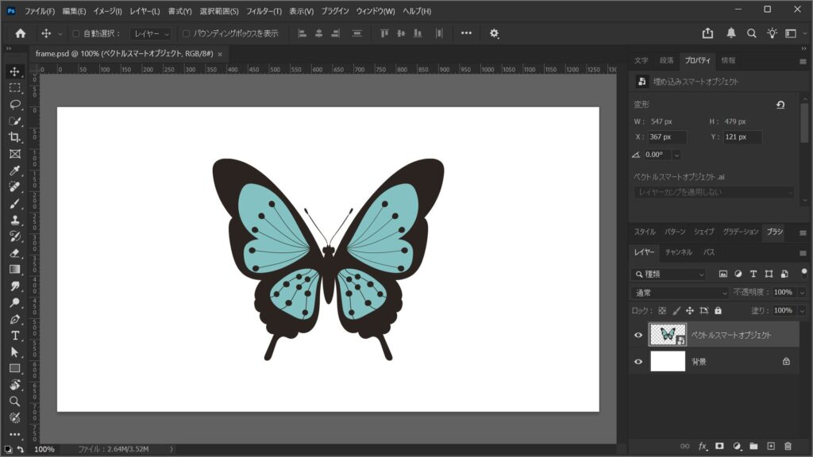Activate the horizontal Type tool

tap(15, 336)
